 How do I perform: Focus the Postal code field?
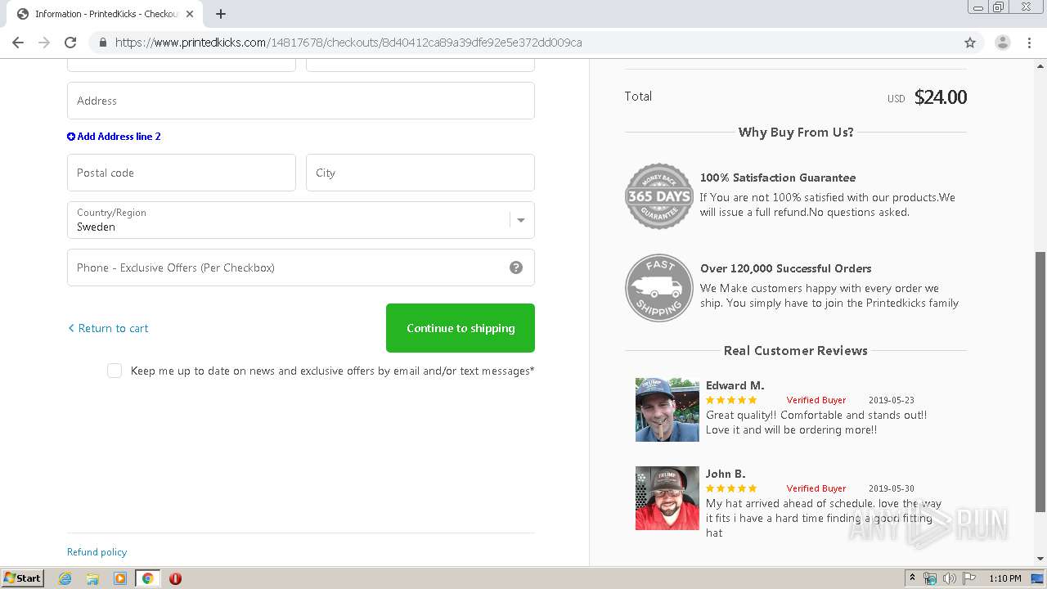point(182,173)
